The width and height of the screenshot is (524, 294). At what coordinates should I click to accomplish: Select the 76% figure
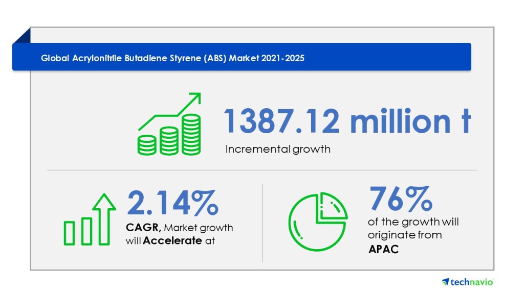(401, 199)
